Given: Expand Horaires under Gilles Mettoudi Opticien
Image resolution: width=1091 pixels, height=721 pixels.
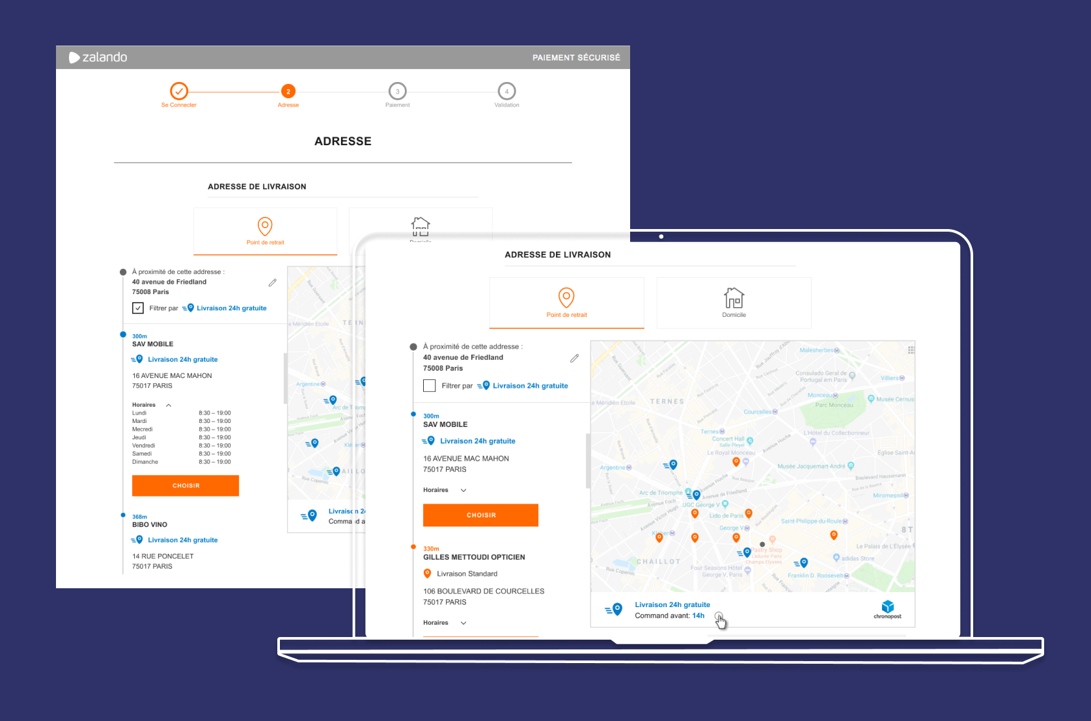Looking at the screenshot, I should pos(463,623).
